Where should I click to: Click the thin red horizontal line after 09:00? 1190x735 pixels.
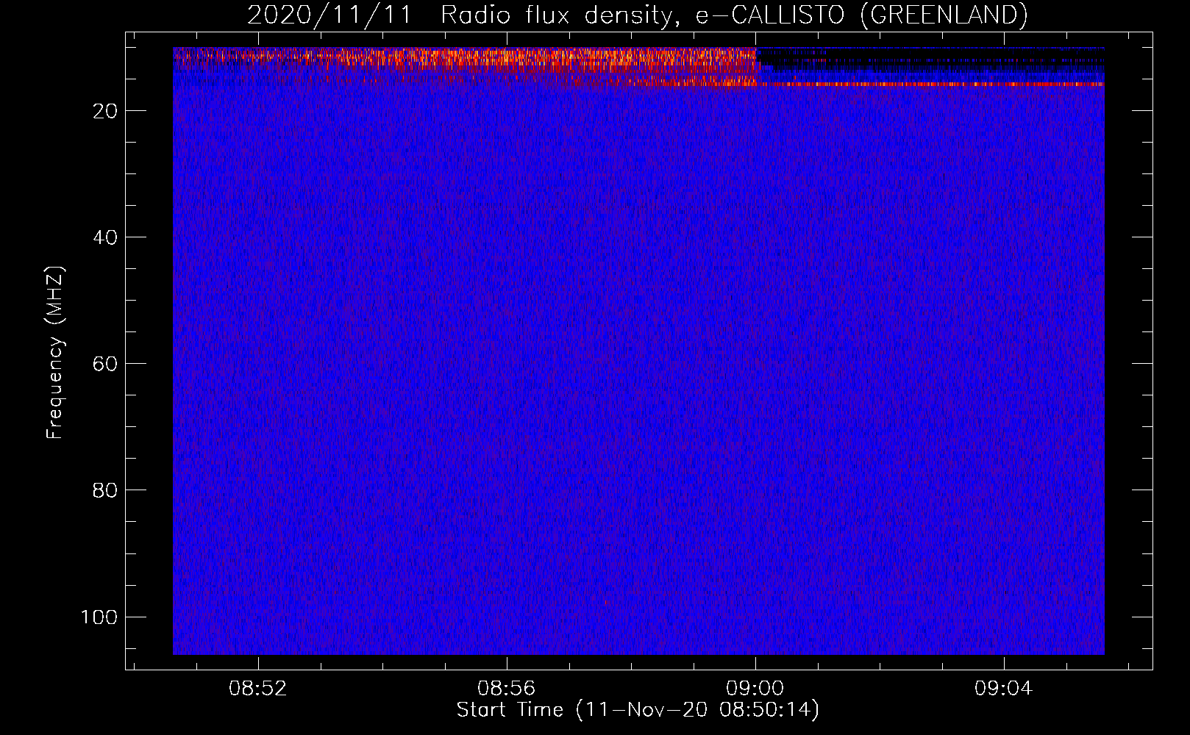pyautogui.click(x=930, y=85)
